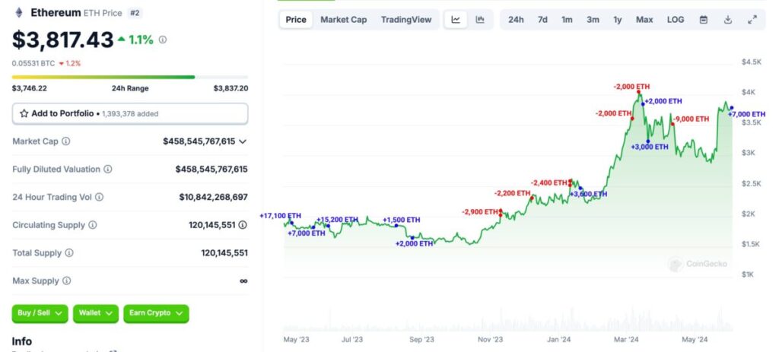The width and height of the screenshot is (779, 352).
Task: Toggle LOG scale on the chart
Action: [x=676, y=20]
